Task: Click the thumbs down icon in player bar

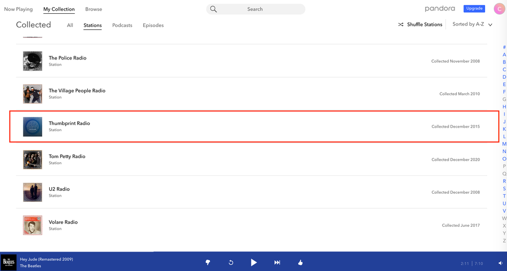Action: click(x=208, y=262)
